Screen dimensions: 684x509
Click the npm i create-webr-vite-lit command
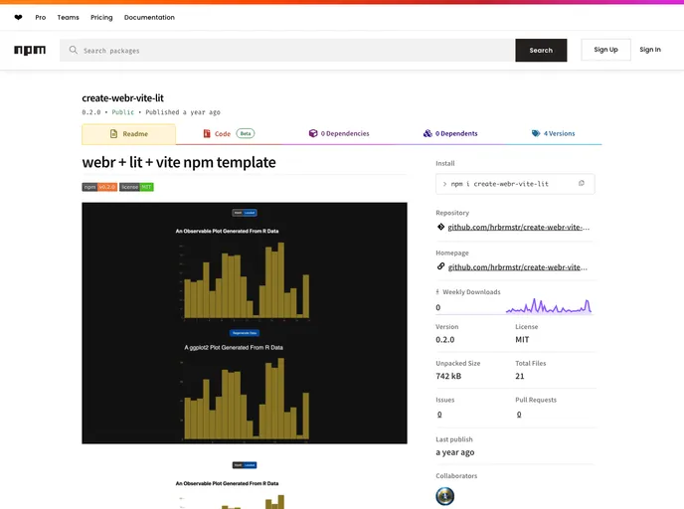499,184
